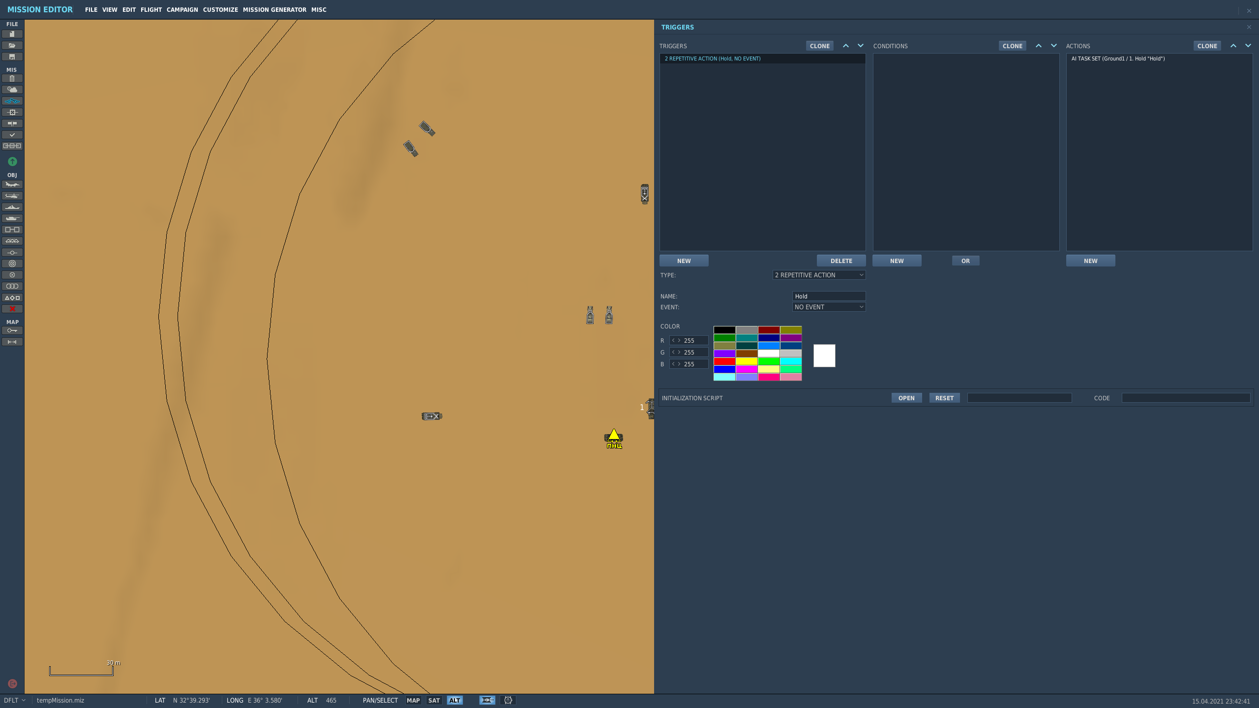Click NEW button under ACTIONS list
Image resolution: width=1259 pixels, height=708 pixels.
[1091, 261]
